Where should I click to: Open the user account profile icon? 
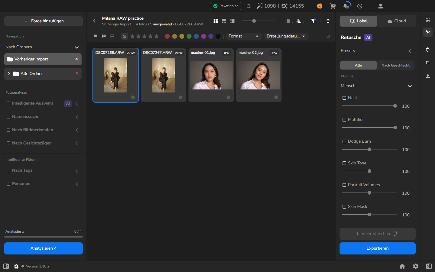(381, 6)
